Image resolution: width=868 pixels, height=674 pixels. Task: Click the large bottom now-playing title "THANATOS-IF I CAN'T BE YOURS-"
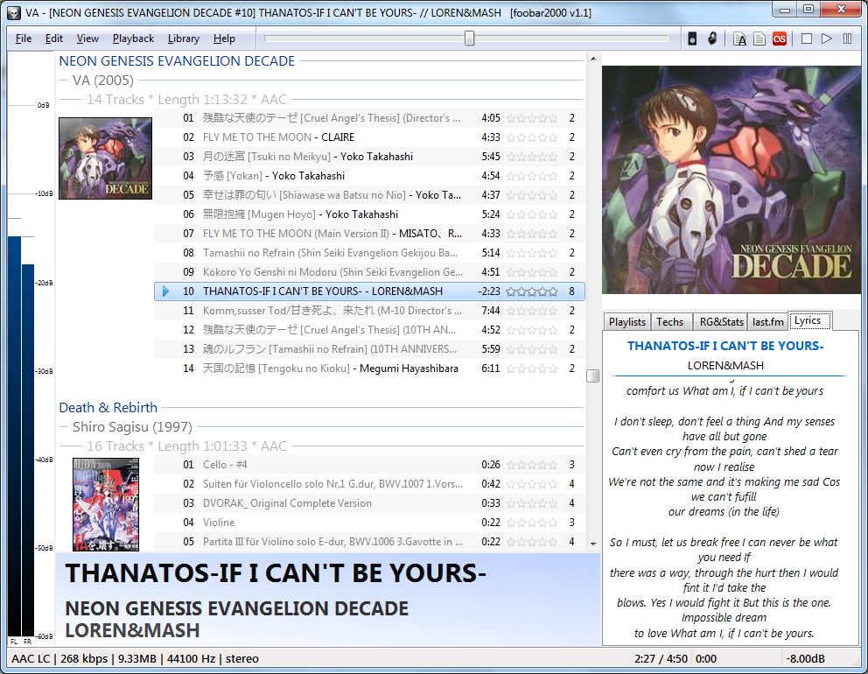click(x=276, y=573)
